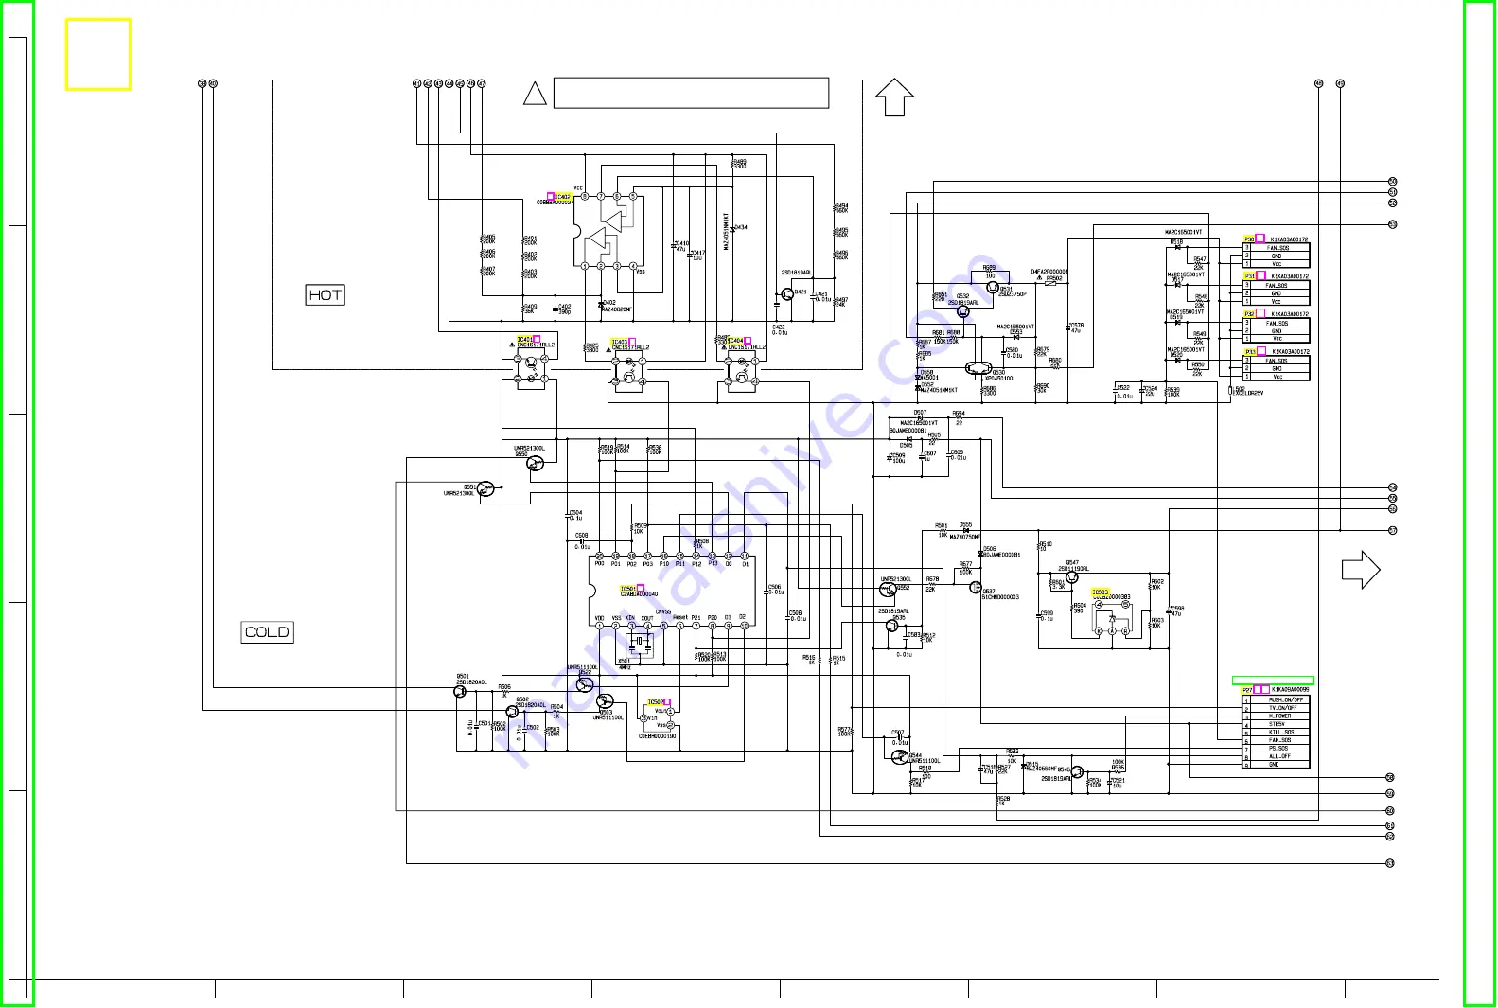Click the right-pointing page navigation arrow
This screenshot has width=1498, height=1008.
click(1361, 570)
